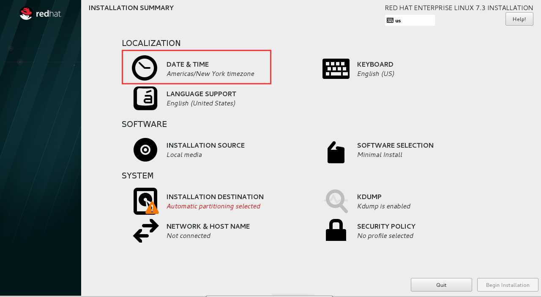
Task: Click the Red Hat logo
Action: (40, 13)
